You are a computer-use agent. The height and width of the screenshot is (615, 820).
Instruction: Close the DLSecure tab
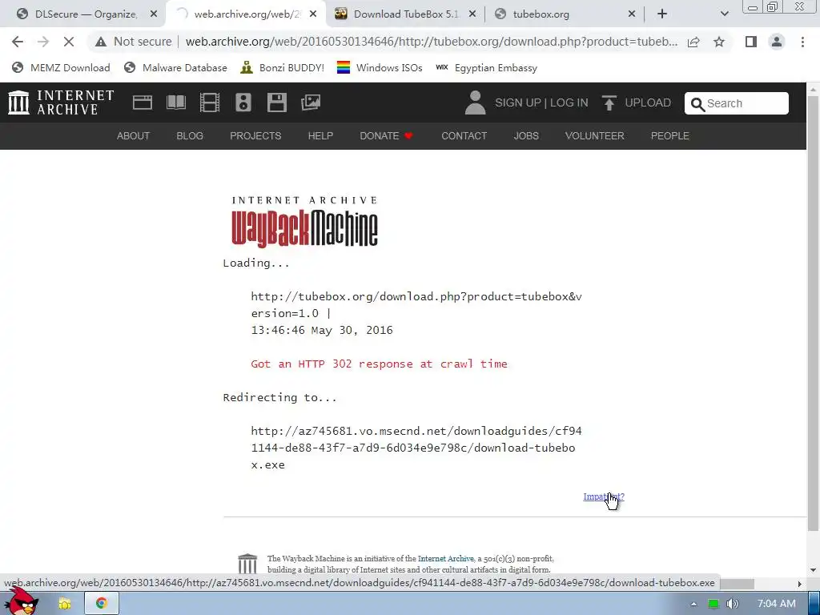[x=154, y=14]
